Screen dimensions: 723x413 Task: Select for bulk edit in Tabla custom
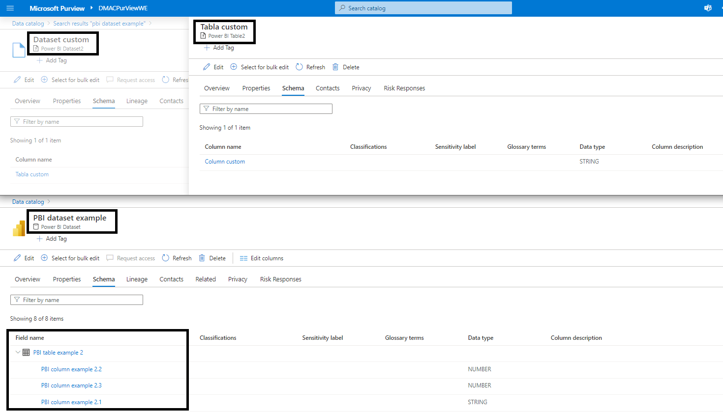pos(259,67)
